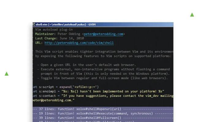Open the http://peterodding.com/code/vim/shell URL
The image size is (206, 122).
click(79, 43)
